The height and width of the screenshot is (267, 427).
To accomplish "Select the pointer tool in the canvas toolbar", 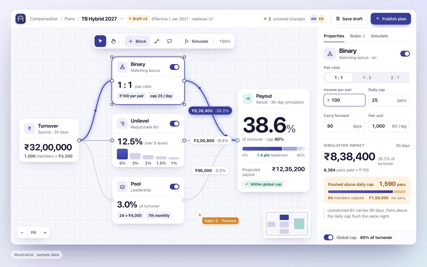I will point(100,41).
